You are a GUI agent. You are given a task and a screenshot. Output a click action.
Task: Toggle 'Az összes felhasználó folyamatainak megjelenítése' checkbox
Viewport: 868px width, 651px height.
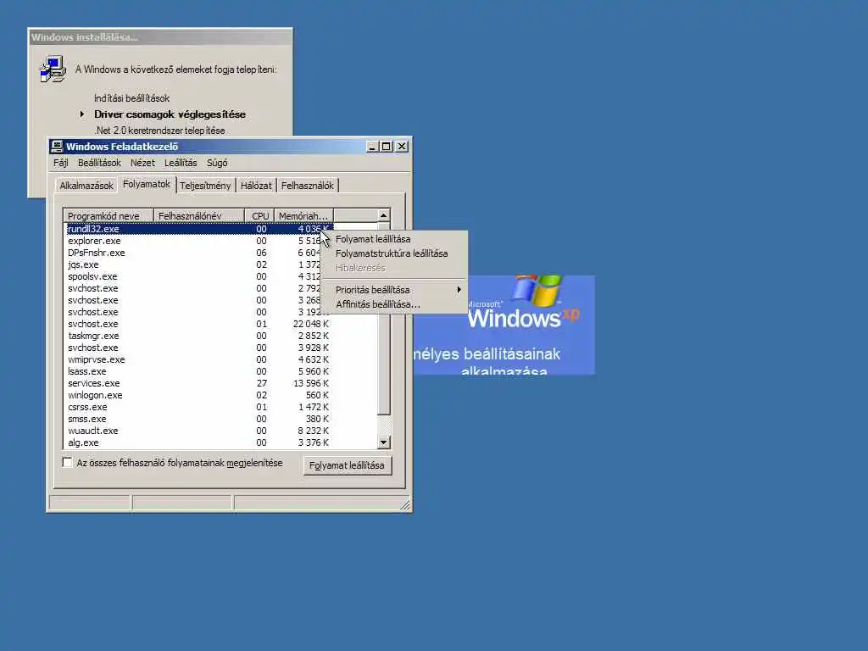[68, 462]
